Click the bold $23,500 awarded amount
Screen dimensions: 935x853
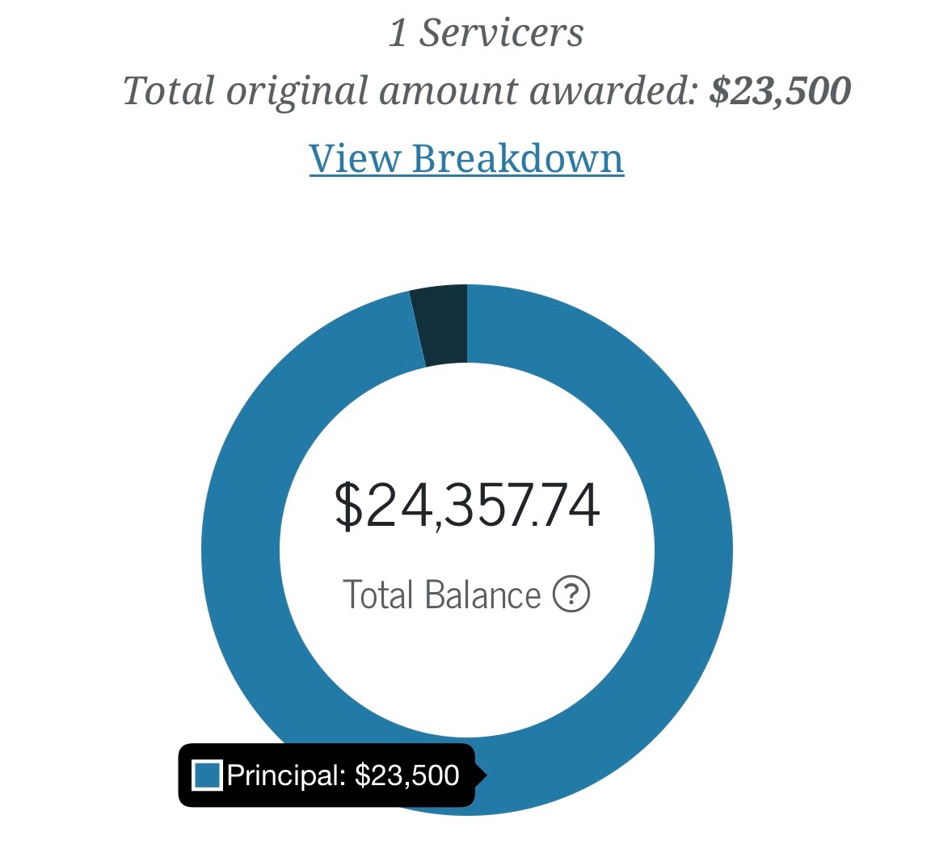[x=779, y=90]
